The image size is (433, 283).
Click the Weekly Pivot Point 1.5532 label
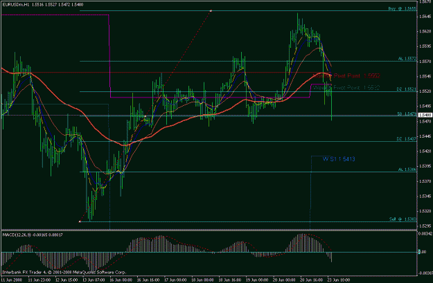click(346, 88)
